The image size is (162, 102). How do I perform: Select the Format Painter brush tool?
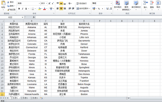coord(8,10)
